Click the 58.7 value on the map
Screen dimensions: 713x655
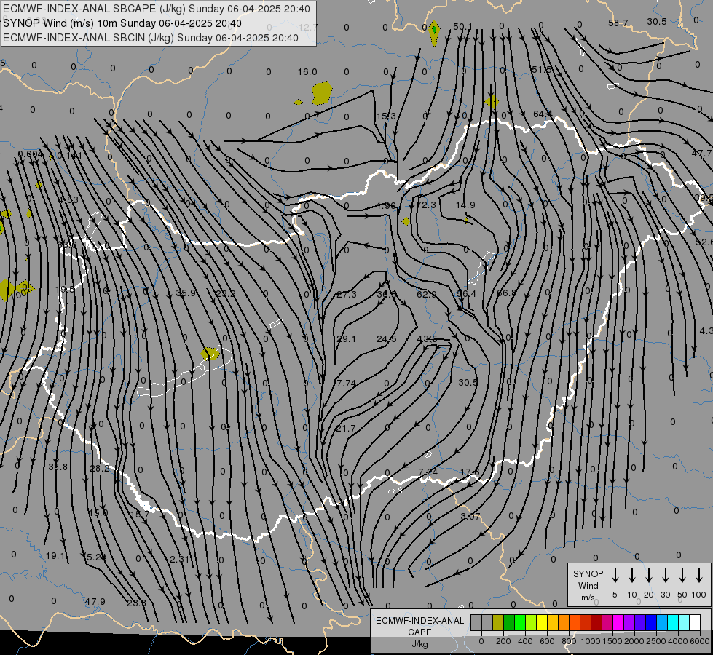[618, 23]
